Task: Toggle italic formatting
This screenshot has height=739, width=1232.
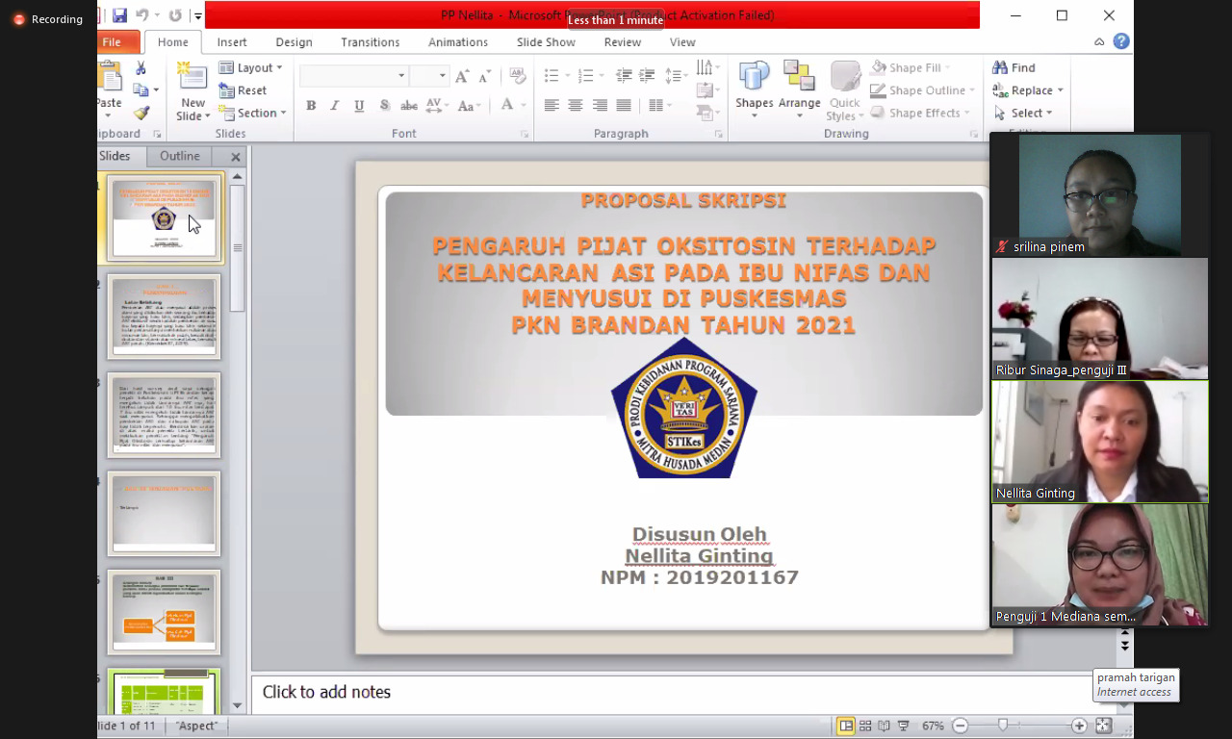Action: [x=335, y=106]
